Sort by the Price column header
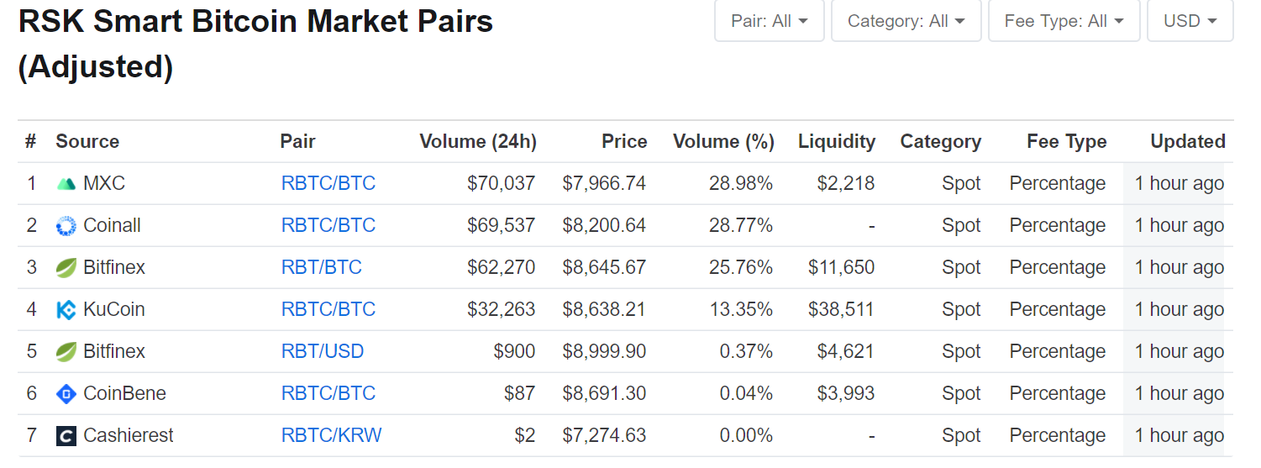 click(624, 142)
